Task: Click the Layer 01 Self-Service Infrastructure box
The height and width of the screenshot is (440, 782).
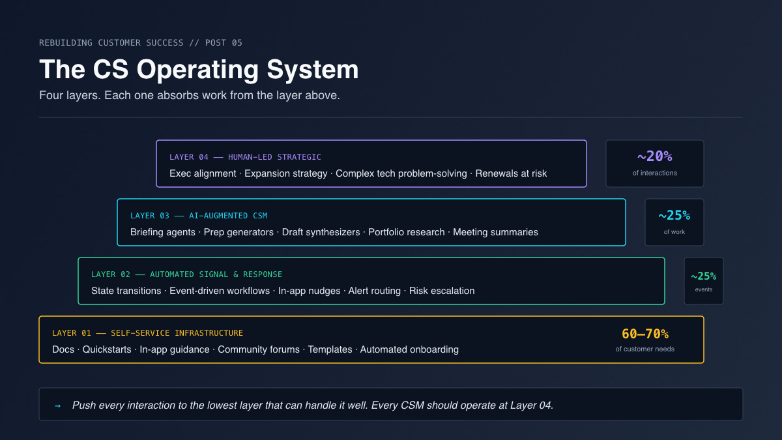Action: pyautogui.click(x=371, y=340)
